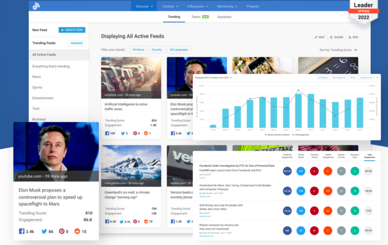
Task: Select the Entertainment feed in sidebar
Action: coord(43,97)
